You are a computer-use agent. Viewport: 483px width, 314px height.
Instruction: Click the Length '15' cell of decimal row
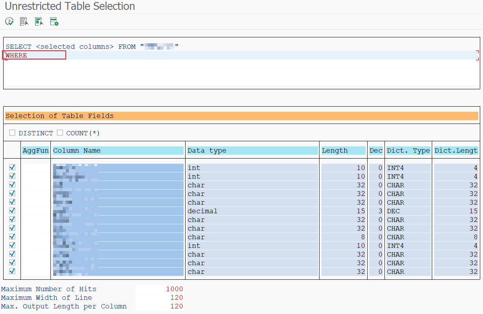[344, 211]
